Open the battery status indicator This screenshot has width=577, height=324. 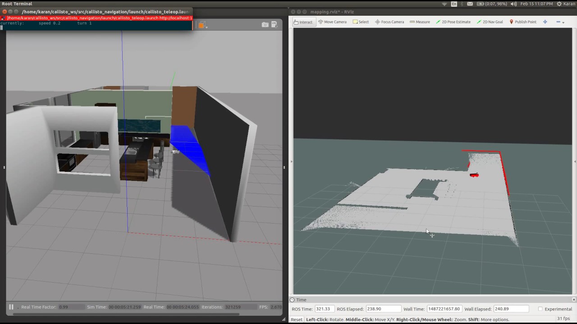click(492, 4)
